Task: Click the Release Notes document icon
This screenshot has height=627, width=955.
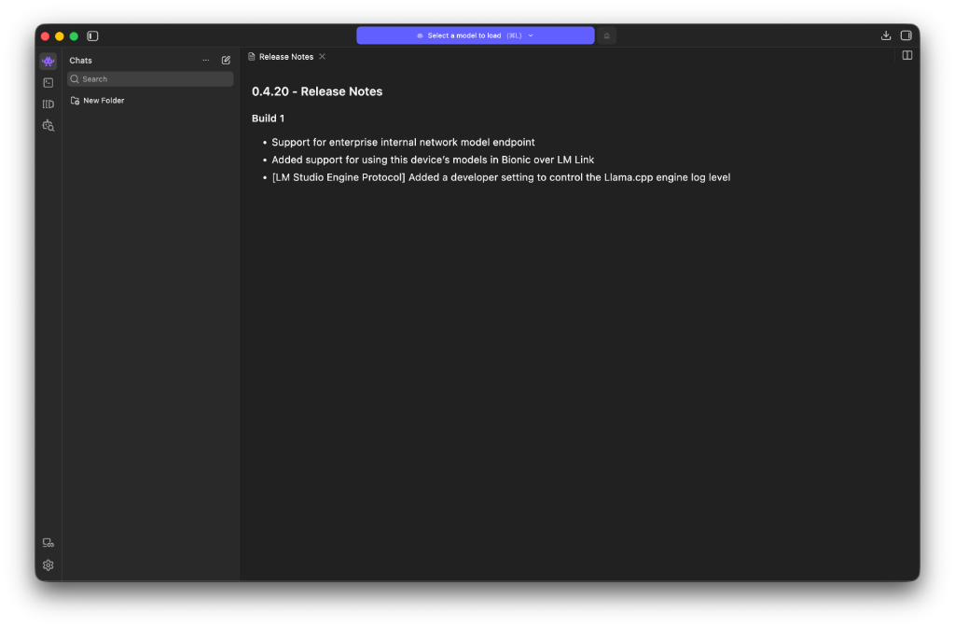Action: pos(252,57)
